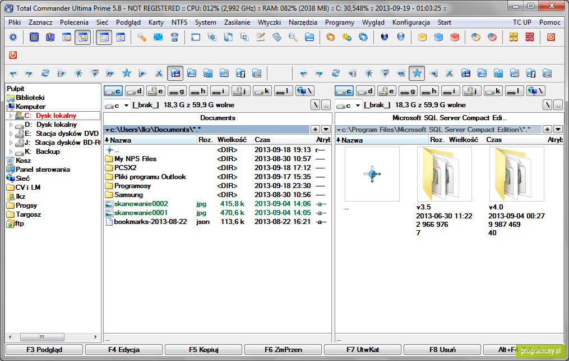This screenshot has height=361, width=569.
Task: Click the F5 Kopiuj button
Action: (x=203, y=350)
